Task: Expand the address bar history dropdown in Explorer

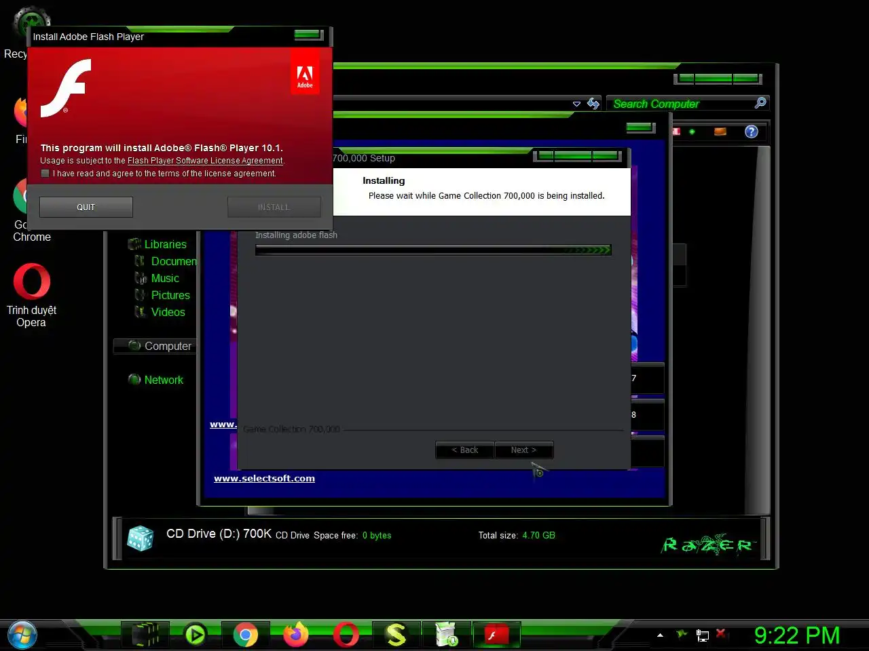Action: [x=576, y=104]
